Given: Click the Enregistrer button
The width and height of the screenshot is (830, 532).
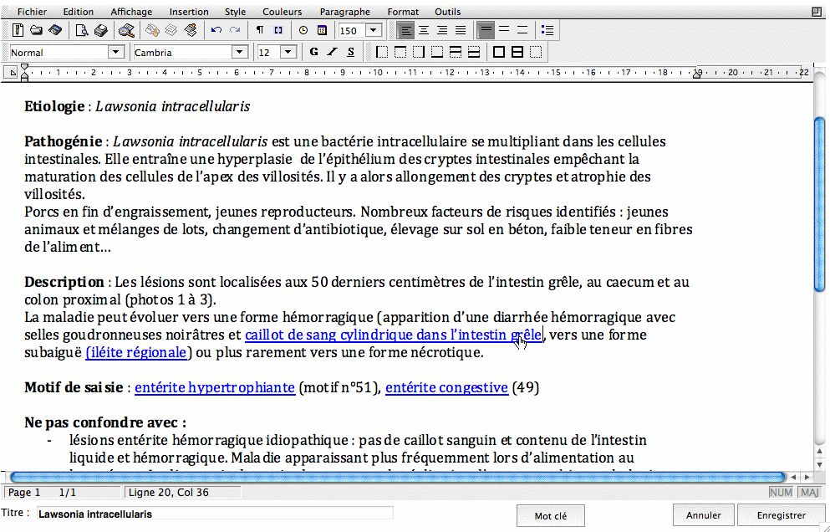Looking at the screenshot, I should click(781, 515).
